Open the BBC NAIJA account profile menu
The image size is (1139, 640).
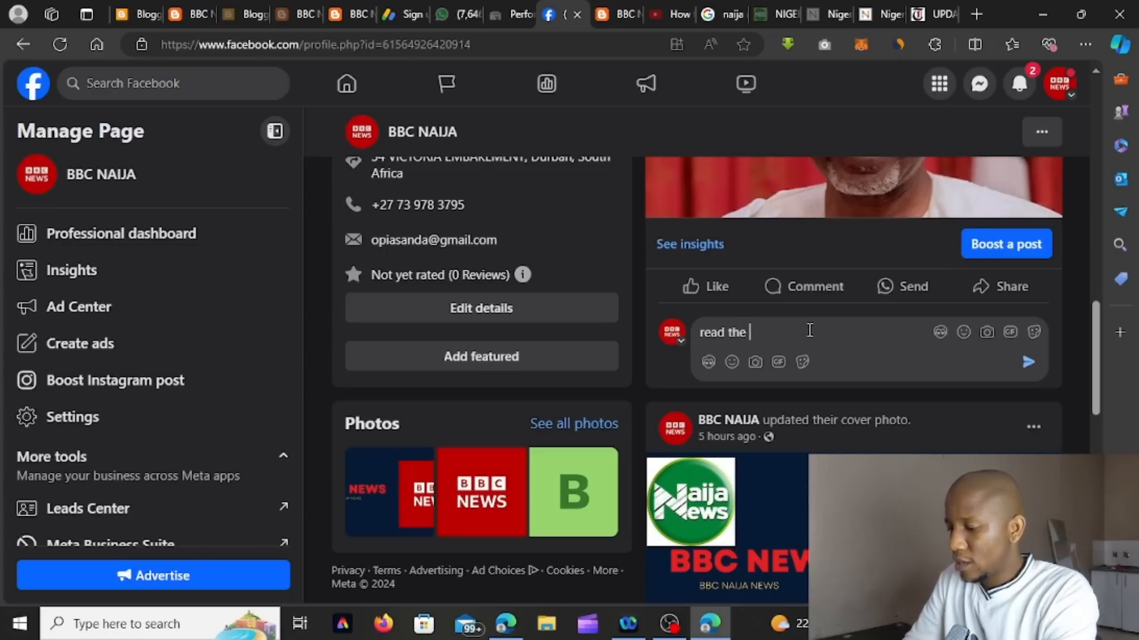1060,84
